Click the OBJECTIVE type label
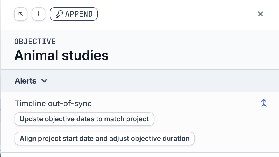The height and width of the screenshot is (157, 279). 35,42
